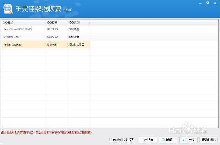Screen dimensions: 220x145
Task: Start scanning with the 开始扫描 button
Action: coord(209,139)
